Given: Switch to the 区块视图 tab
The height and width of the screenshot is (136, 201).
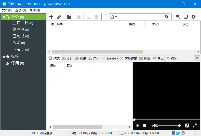Looking at the screenshot, I should tap(128, 59).
